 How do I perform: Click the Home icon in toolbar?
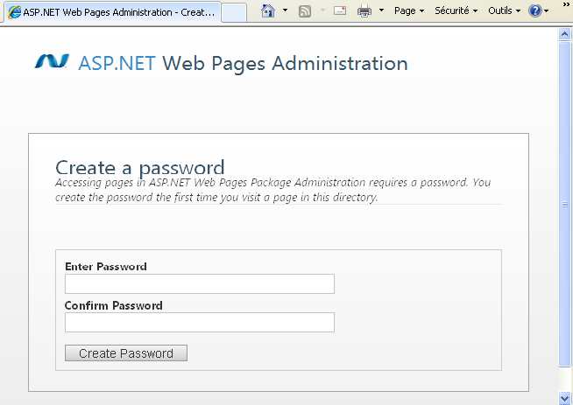pos(268,11)
